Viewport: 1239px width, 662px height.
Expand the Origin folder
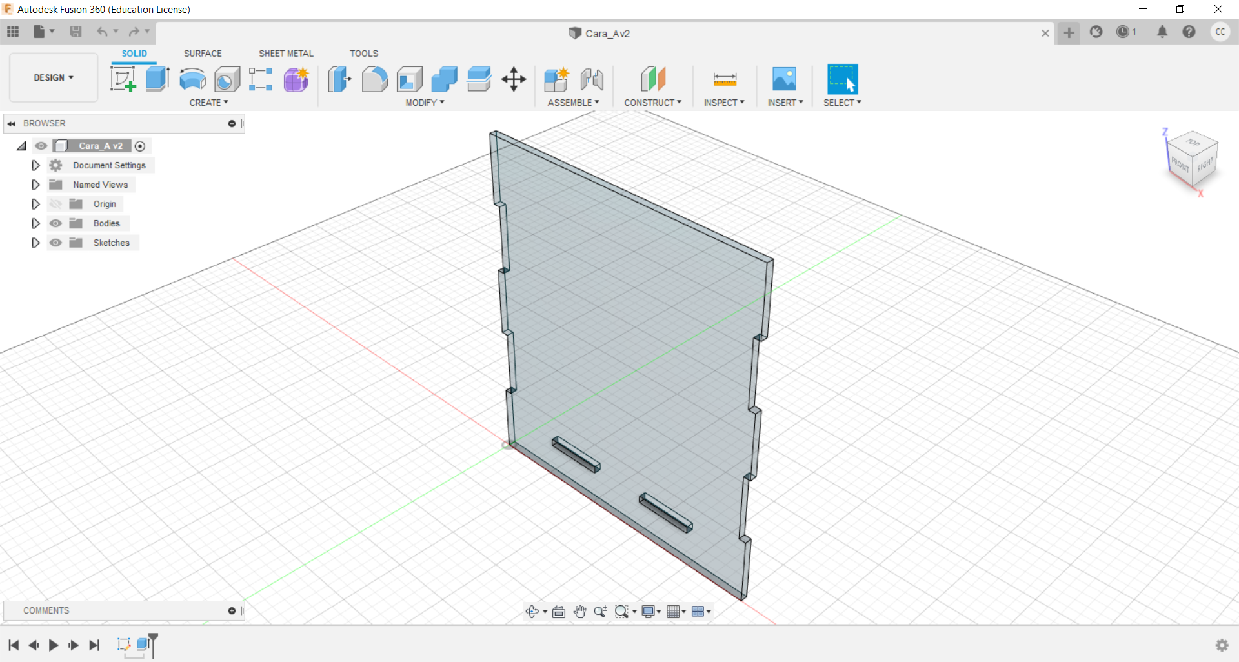point(35,204)
